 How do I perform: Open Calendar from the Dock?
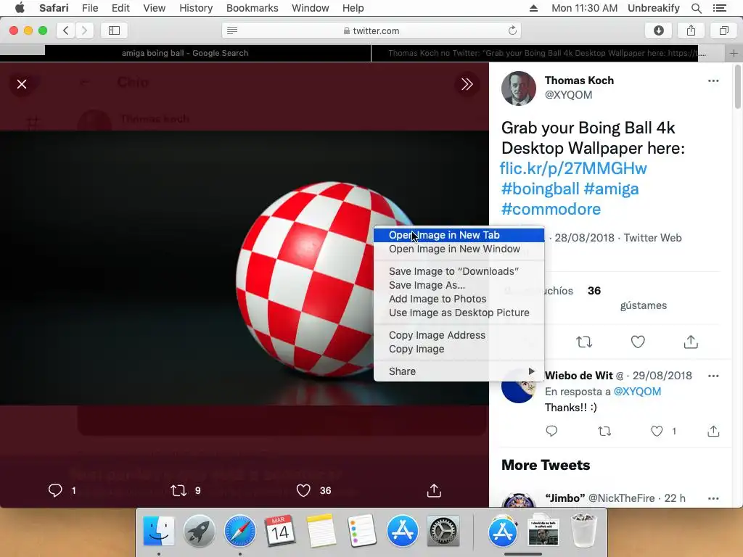pyautogui.click(x=280, y=530)
